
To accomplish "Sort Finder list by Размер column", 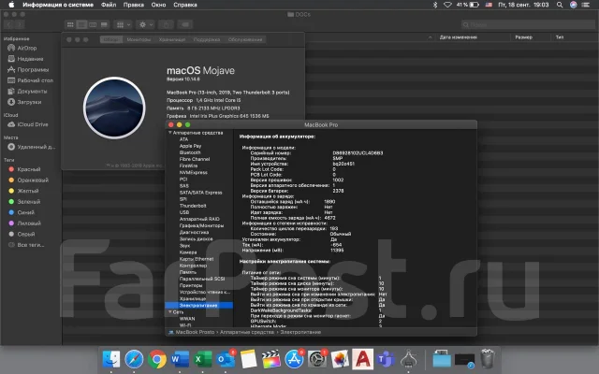I will point(523,37).
